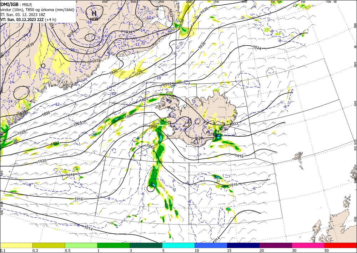Click the navy 15–20 legend color segment
Image resolution: width=357 pixels, height=253 pixels.
tap(243, 245)
